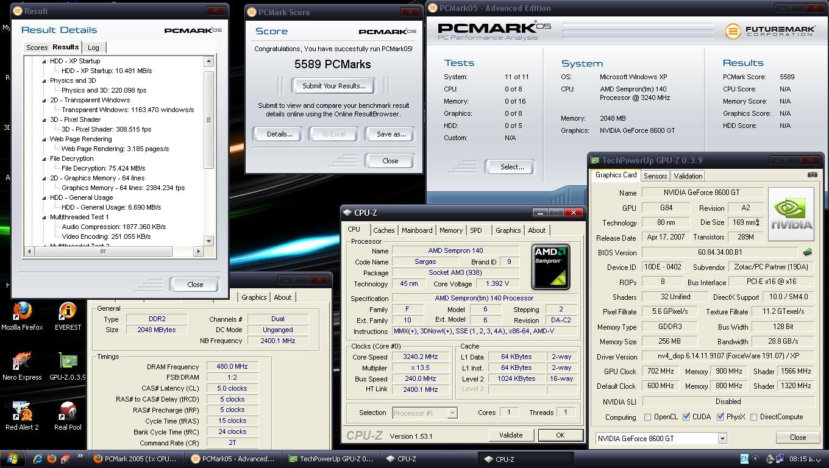Switch to the Scores tab in Result

[x=37, y=48]
